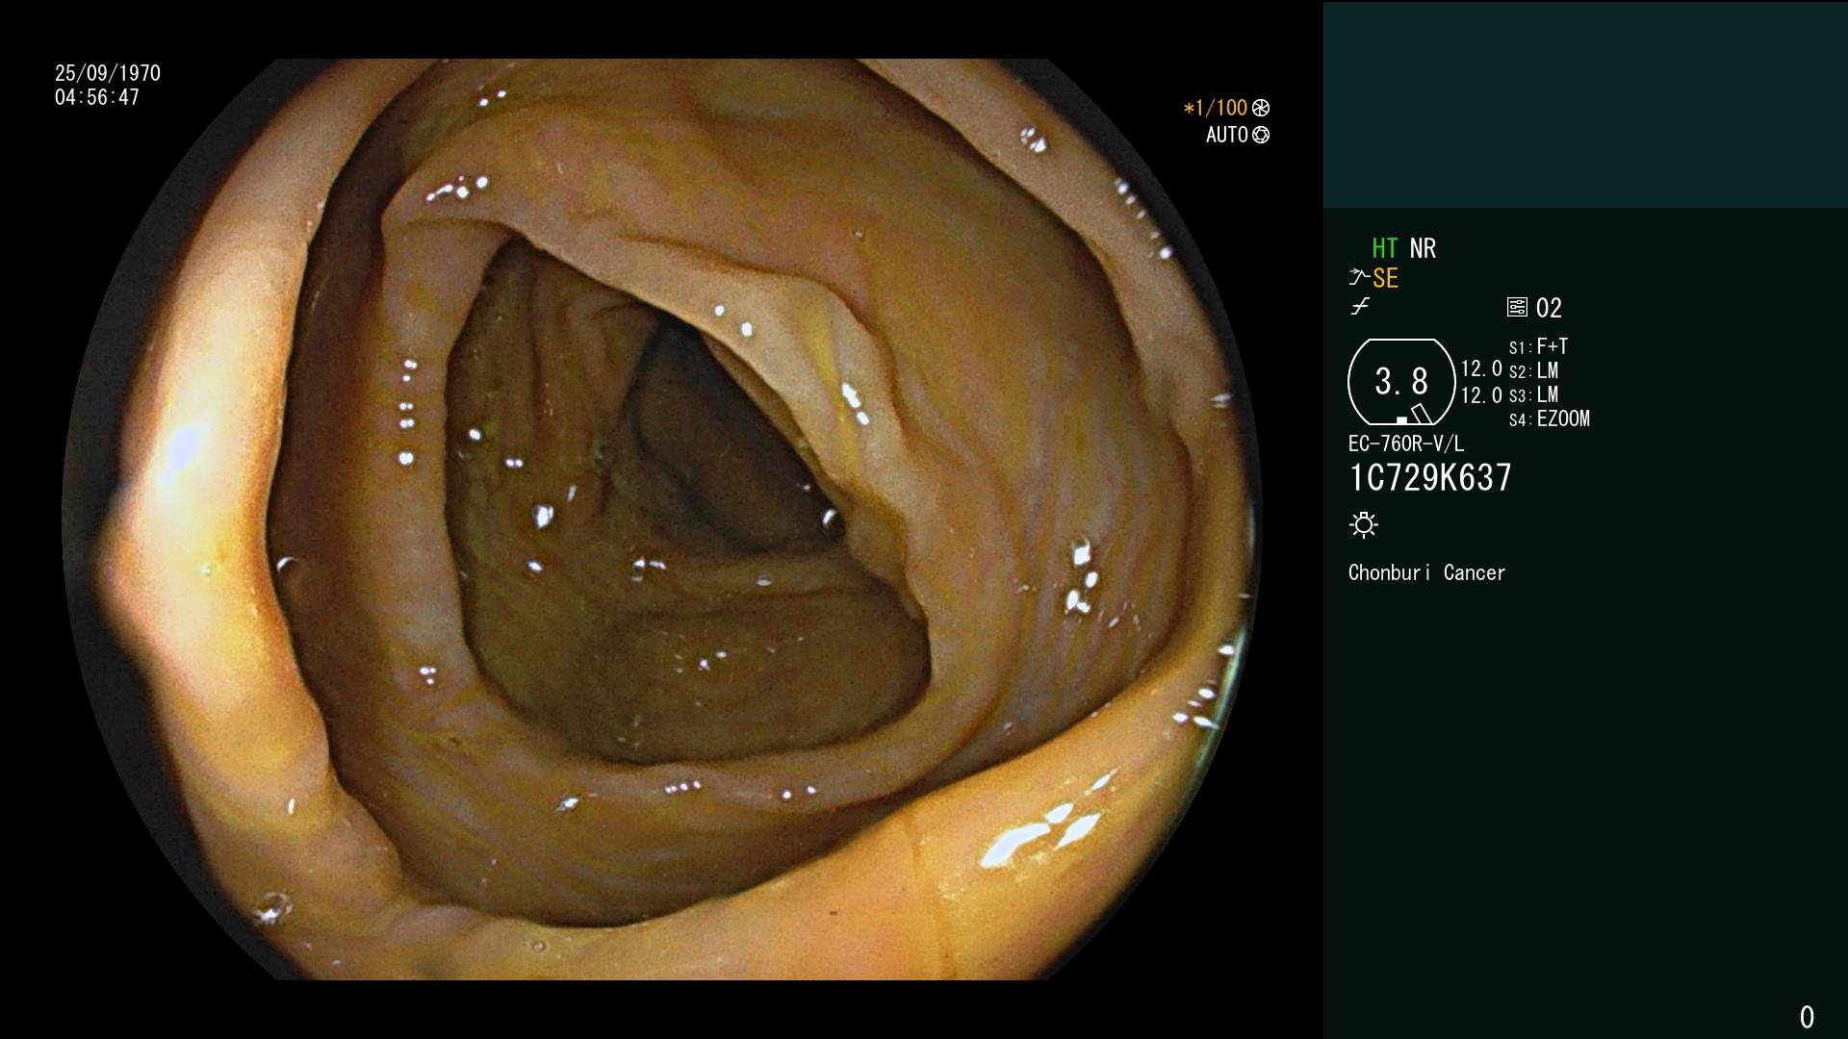Click the iris icon next to AUTO
The width and height of the screenshot is (1848, 1039).
(x=1261, y=135)
